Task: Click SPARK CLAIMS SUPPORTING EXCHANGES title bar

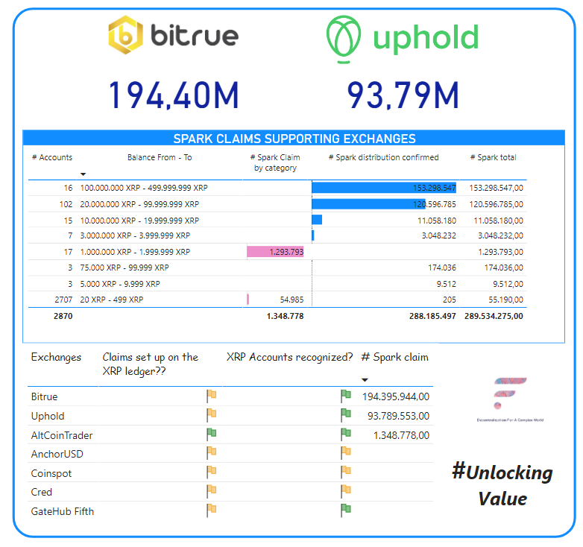Action: tap(294, 138)
